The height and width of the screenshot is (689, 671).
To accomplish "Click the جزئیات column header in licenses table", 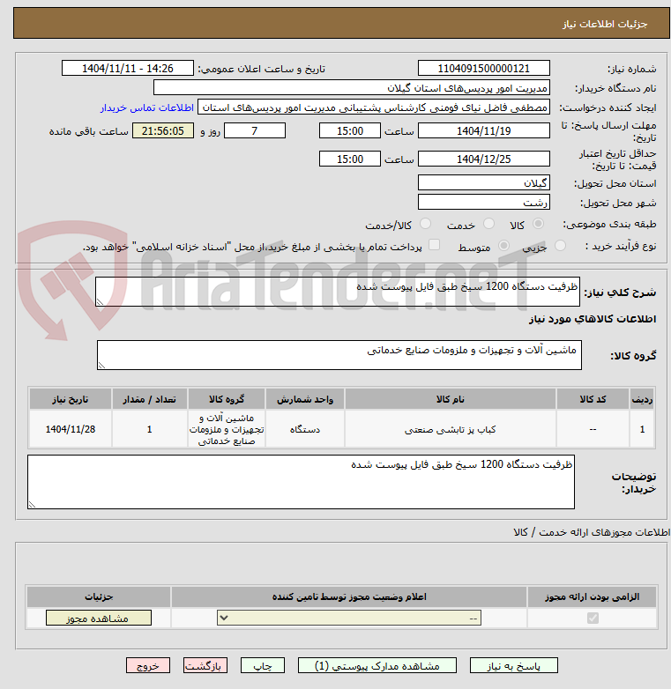I will pos(99,596).
